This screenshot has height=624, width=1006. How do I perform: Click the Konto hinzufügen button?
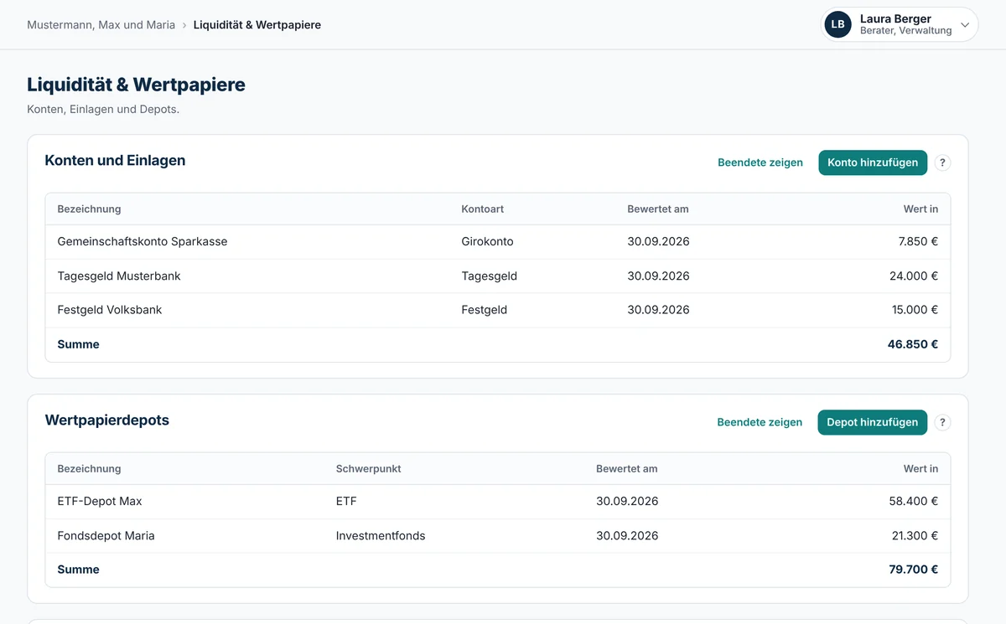point(873,162)
